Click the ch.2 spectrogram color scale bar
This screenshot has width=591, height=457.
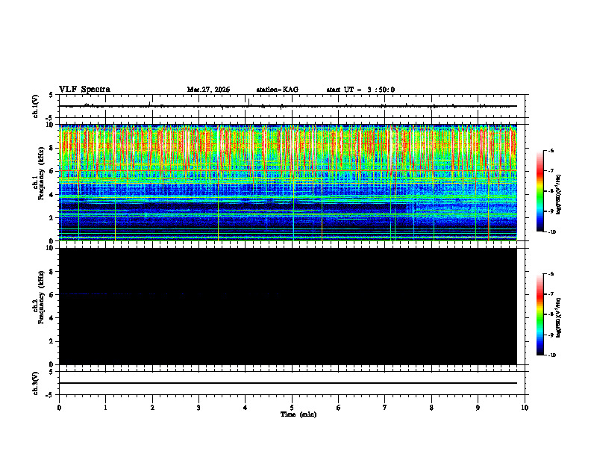540,314
